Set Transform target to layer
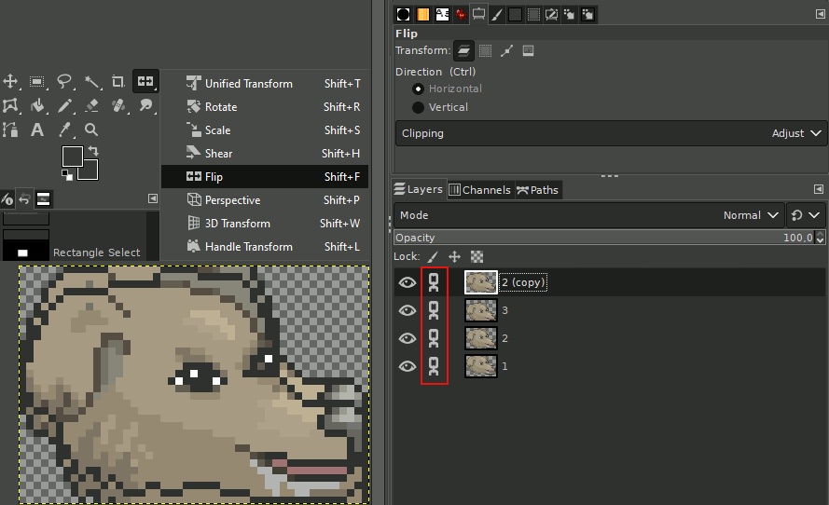The image size is (829, 505). (x=463, y=50)
